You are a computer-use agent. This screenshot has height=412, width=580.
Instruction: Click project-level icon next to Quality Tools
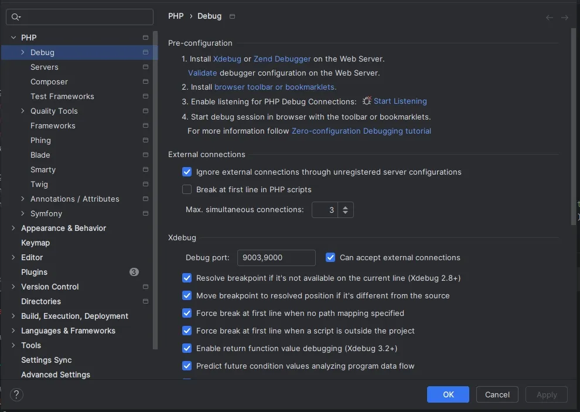point(145,111)
